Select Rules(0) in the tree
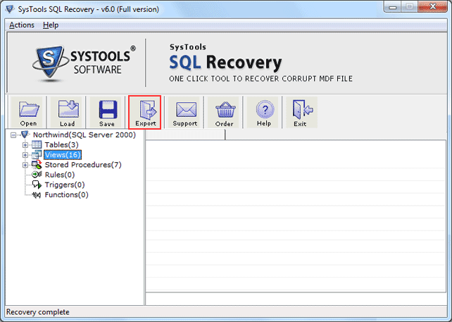Viewport: 452px width, 322px height. pos(60,175)
